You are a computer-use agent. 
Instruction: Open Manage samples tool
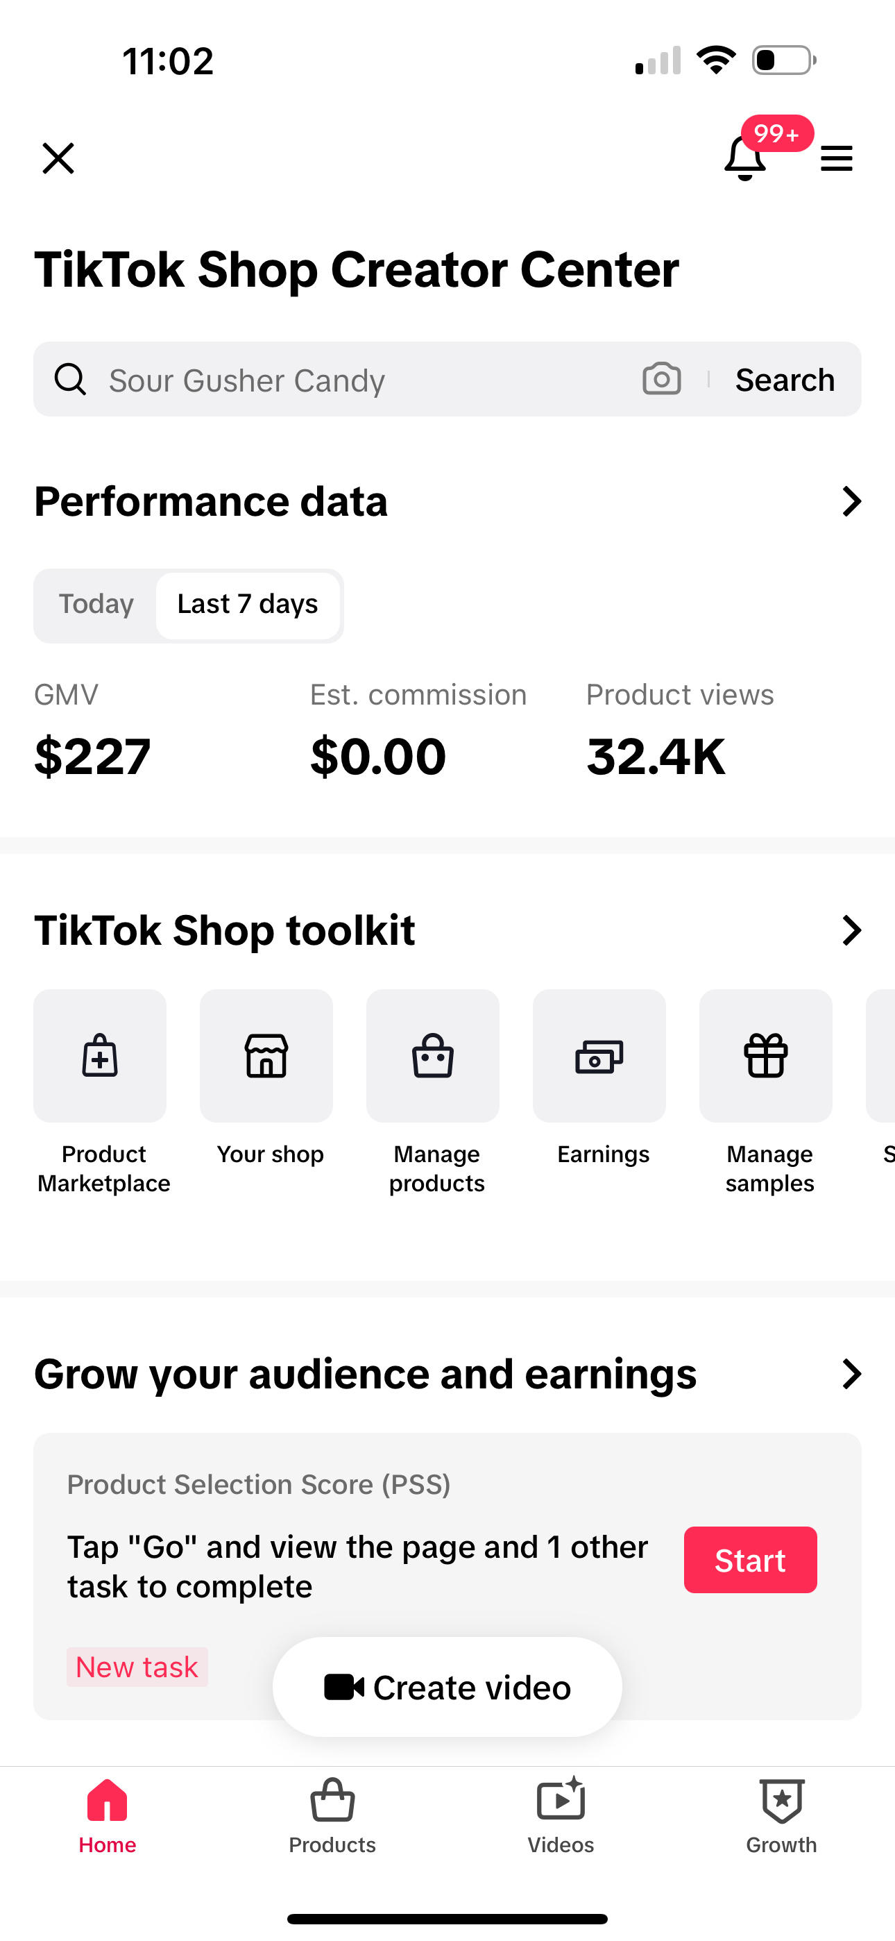click(x=766, y=1056)
